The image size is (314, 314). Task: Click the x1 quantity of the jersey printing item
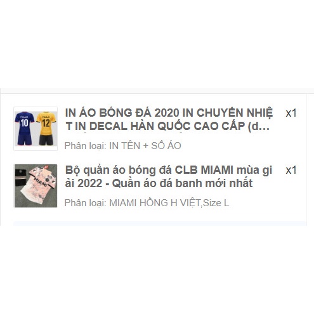291,114
